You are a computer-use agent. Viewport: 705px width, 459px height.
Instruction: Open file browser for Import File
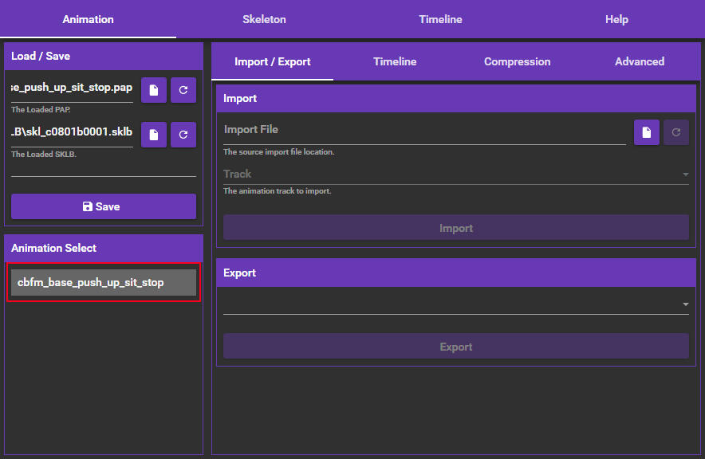coord(647,132)
